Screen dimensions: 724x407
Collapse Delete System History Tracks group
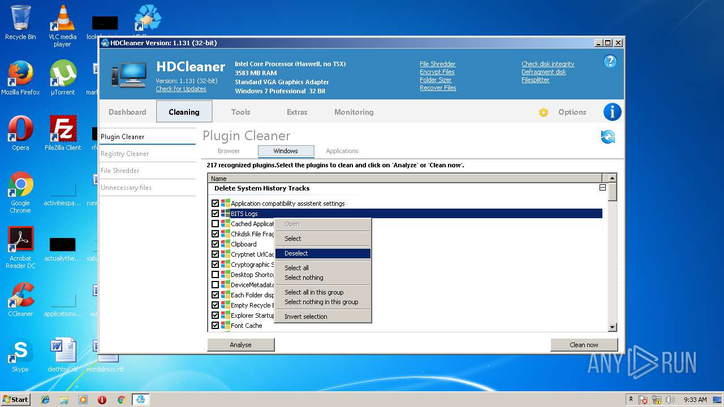tap(602, 188)
